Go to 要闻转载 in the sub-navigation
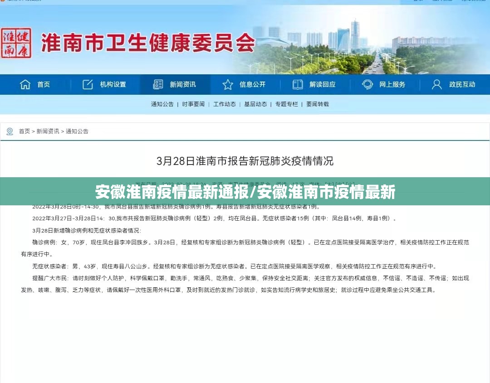490x383 pixels. 318,104
